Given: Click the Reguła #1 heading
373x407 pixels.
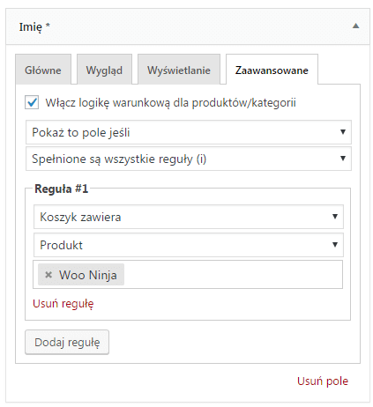Looking at the screenshot, I should [61, 189].
